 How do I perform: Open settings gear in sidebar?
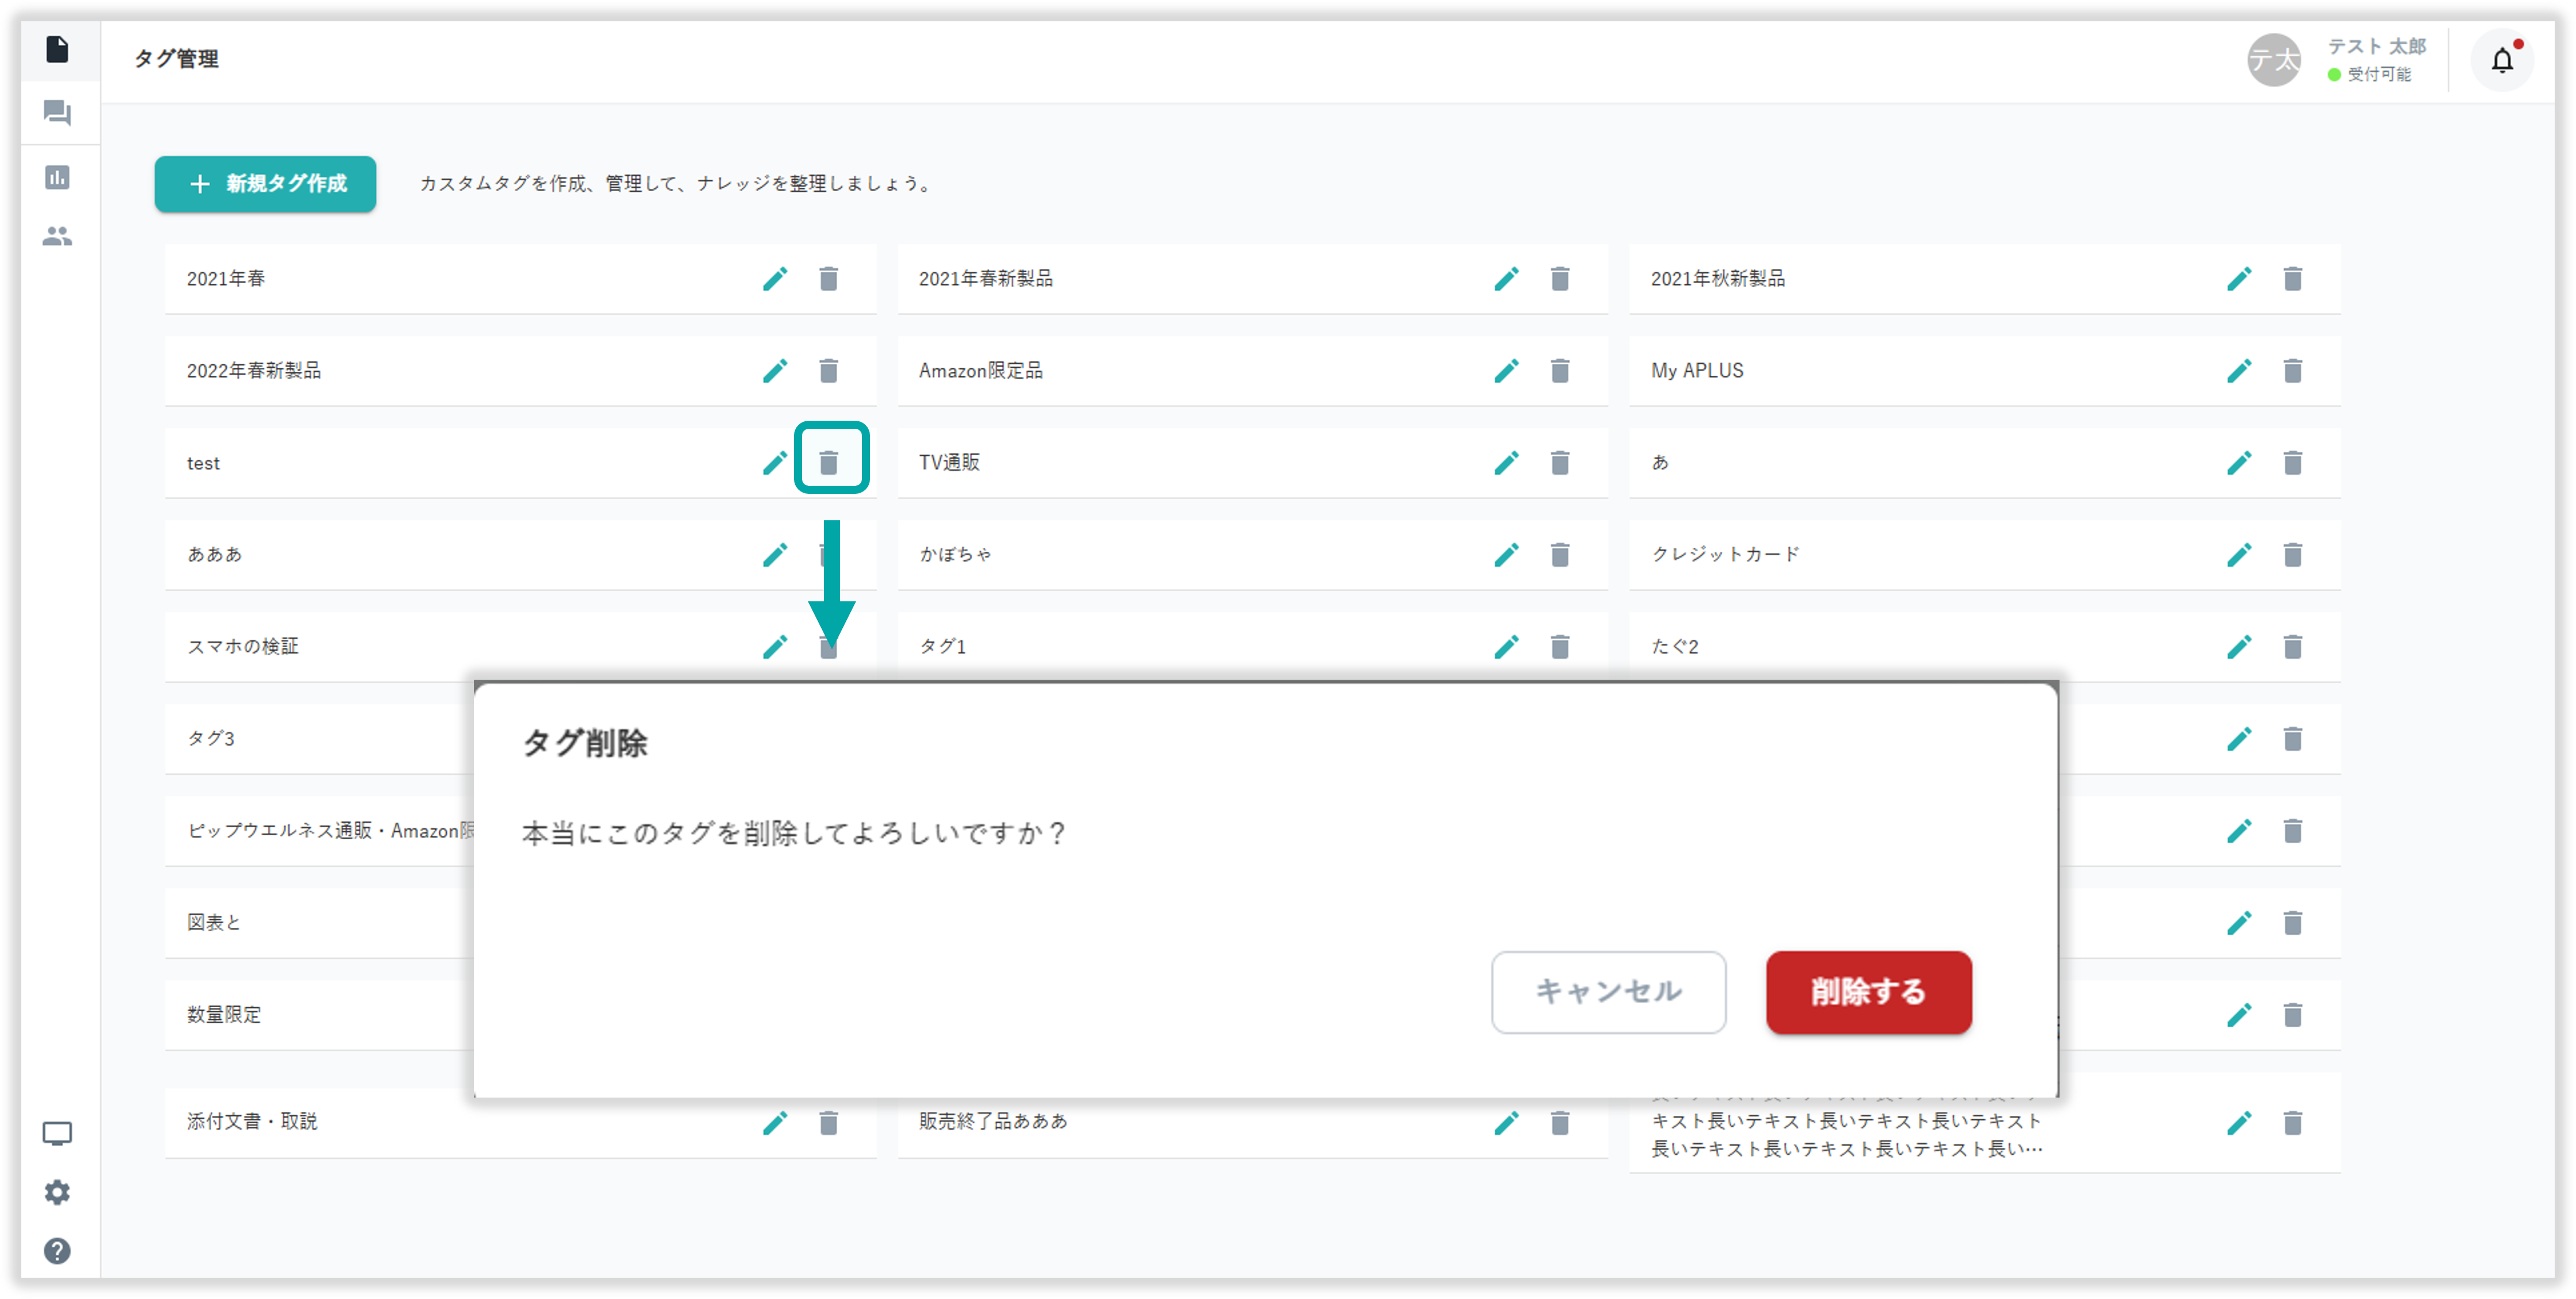point(57,1192)
